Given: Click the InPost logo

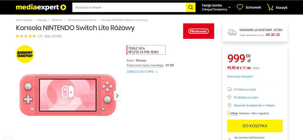Looking at the screenshot, I should pyautogui.click(x=232, y=113).
